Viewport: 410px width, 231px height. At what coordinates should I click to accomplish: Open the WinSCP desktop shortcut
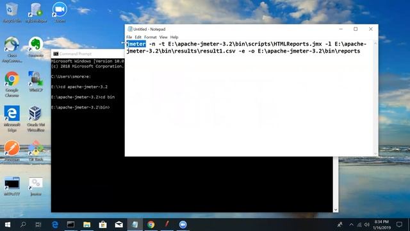tap(36, 81)
